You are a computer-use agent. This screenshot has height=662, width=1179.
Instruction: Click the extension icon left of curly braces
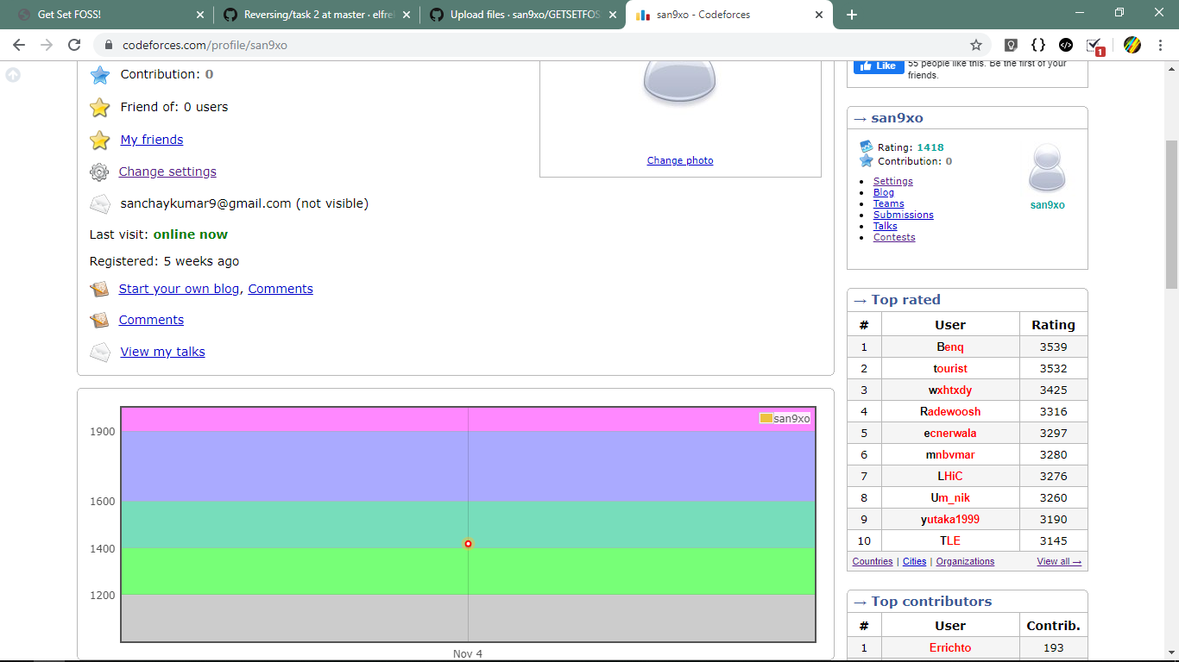point(1011,45)
